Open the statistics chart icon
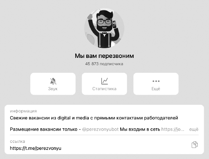Screen dimensions: 209x159 click(x=104, y=81)
